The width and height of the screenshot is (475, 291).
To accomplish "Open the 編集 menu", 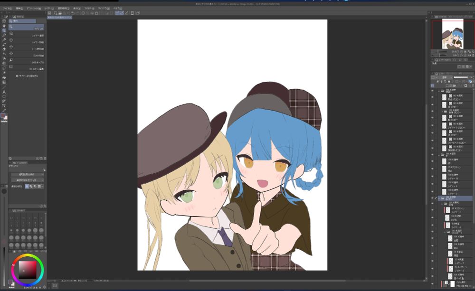I will coord(19,9).
